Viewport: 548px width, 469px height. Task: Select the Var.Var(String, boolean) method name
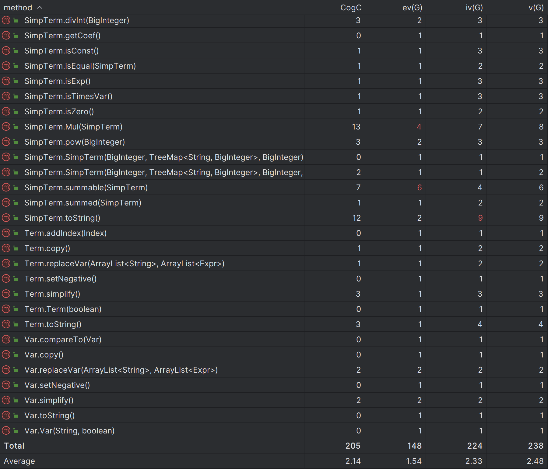tap(69, 431)
